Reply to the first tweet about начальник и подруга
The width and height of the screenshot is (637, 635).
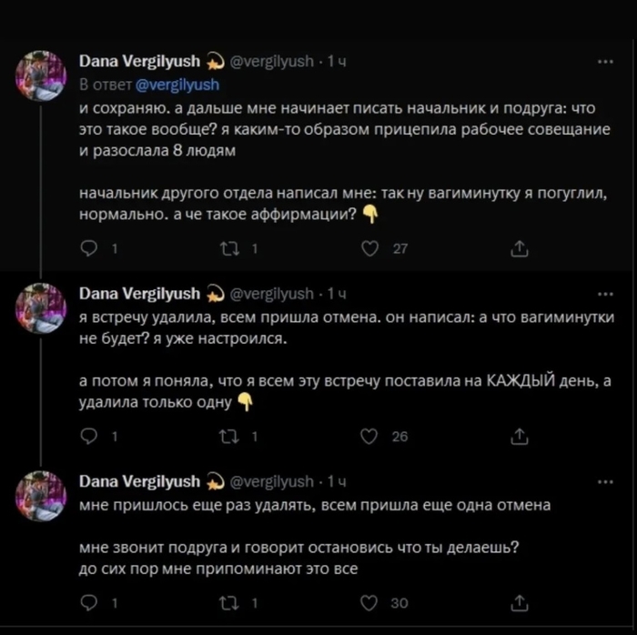click(x=89, y=248)
